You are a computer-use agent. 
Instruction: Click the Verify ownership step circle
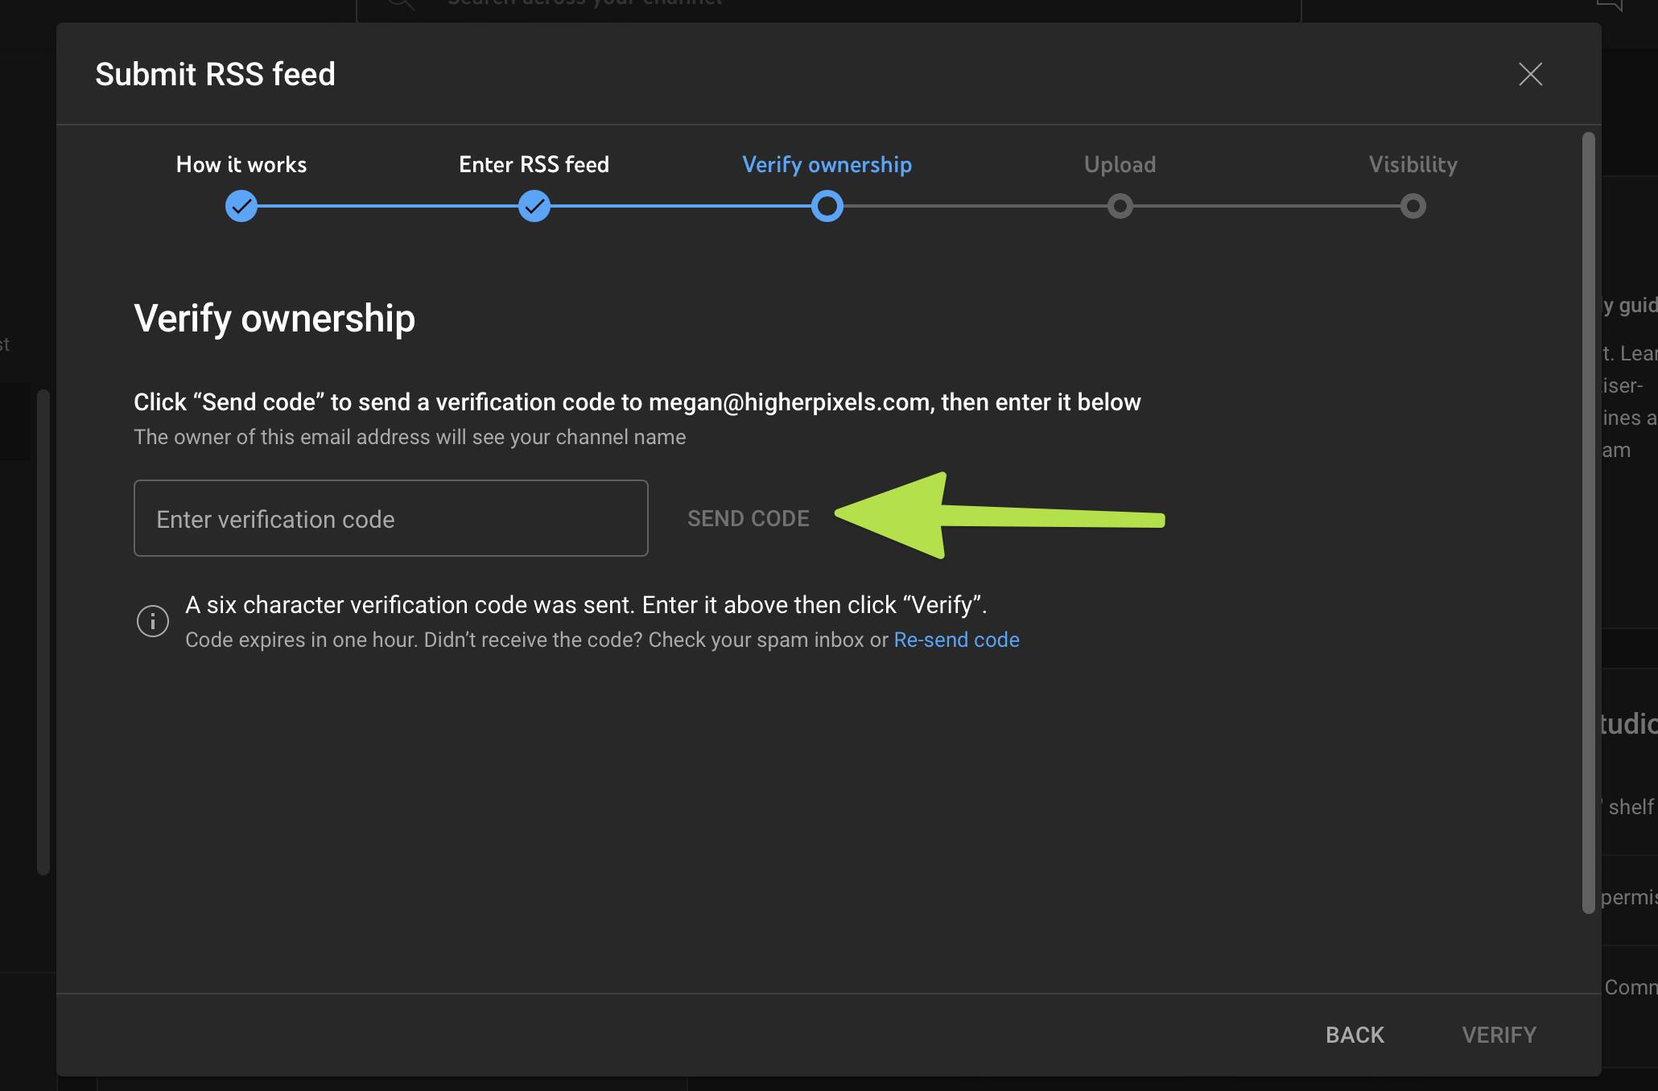point(827,206)
